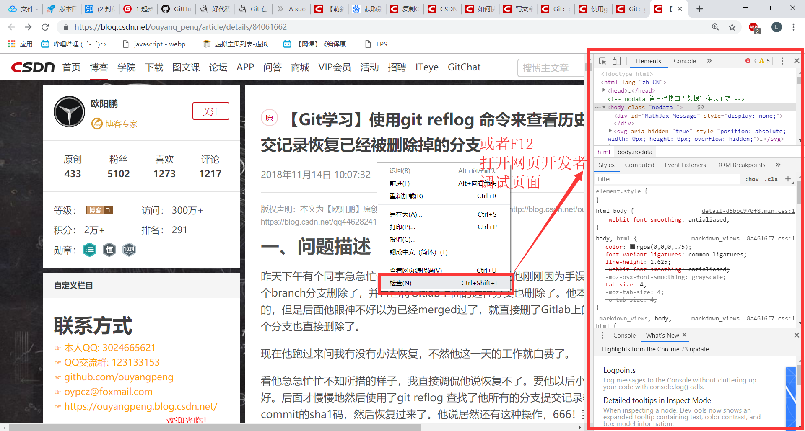805x431 pixels.
Task: Toggle the device toolbar icon in DevTools
Action: point(616,61)
